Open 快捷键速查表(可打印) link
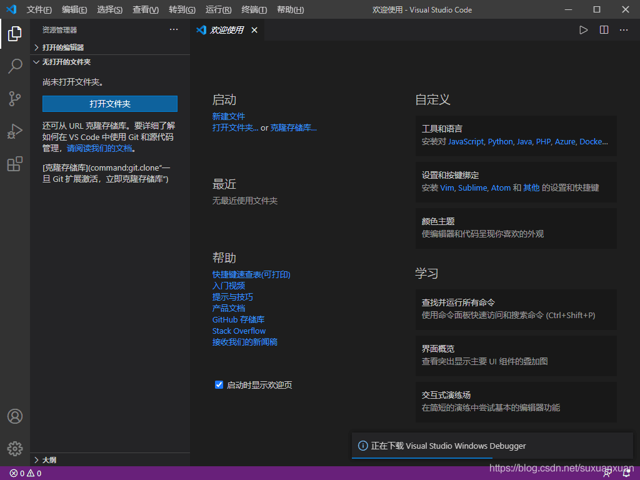Image resolution: width=640 pixels, height=480 pixels. coord(251,274)
